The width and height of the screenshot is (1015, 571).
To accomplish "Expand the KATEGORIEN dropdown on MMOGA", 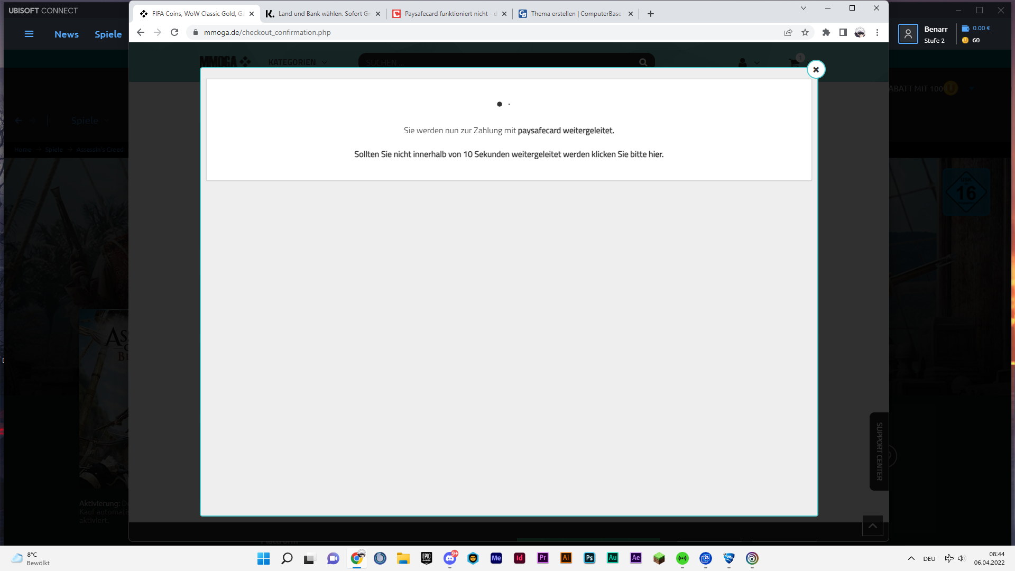I will (298, 62).
